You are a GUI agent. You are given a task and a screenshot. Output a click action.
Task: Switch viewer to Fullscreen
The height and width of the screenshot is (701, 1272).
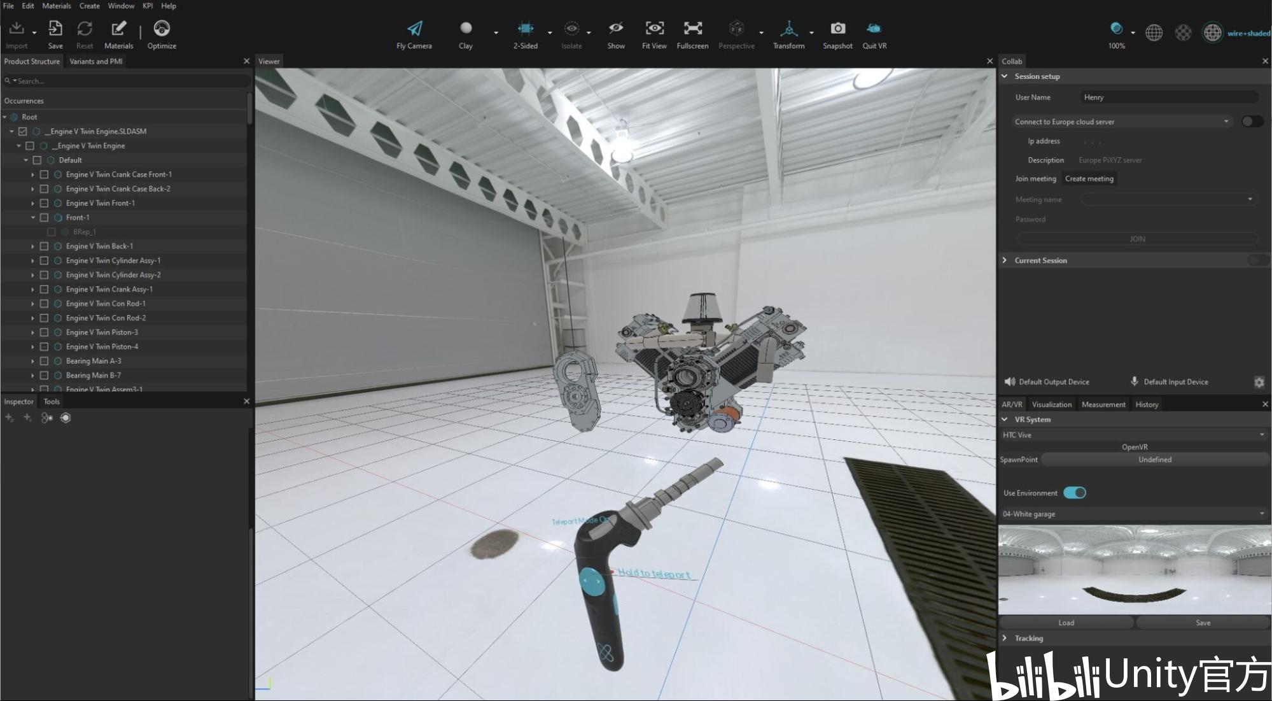[x=692, y=29]
